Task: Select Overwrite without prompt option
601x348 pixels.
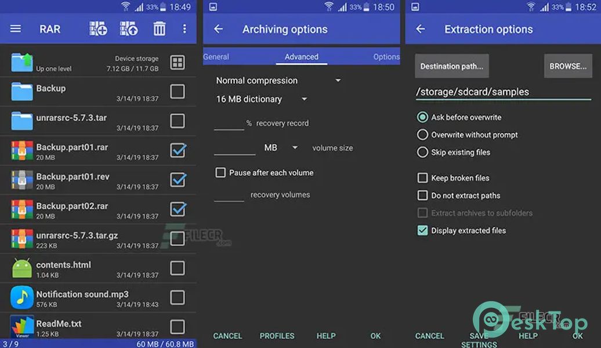Action: 422,135
